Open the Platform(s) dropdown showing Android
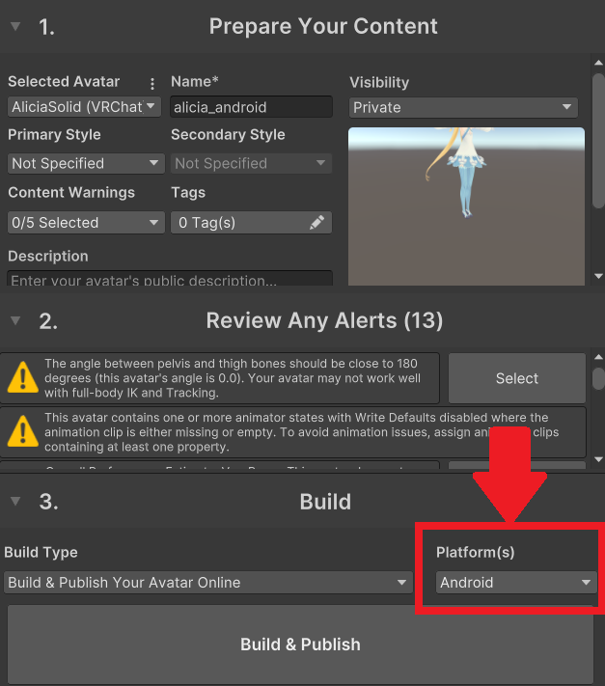Image resolution: width=605 pixels, height=686 pixels. 515,583
